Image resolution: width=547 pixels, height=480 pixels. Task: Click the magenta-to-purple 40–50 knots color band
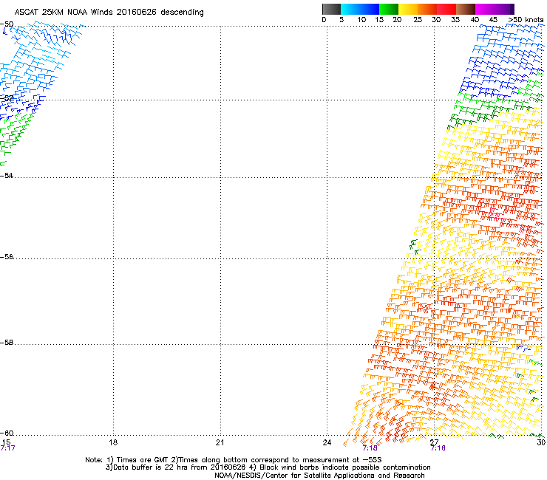tap(495, 9)
